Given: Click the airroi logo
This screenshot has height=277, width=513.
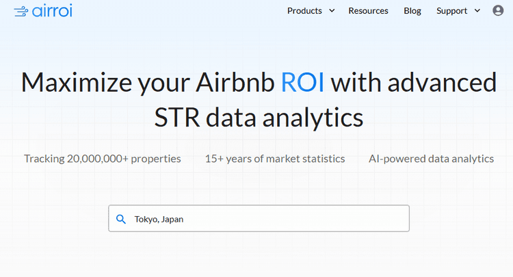Looking at the screenshot, I should click(x=43, y=11).
